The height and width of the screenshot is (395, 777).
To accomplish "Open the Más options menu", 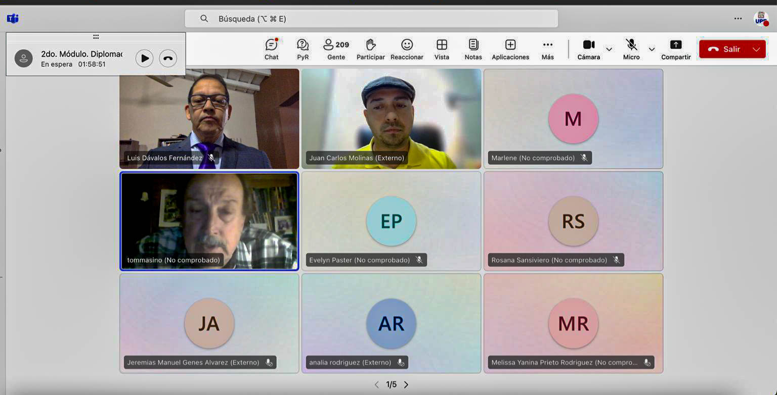I will [547, 49].
